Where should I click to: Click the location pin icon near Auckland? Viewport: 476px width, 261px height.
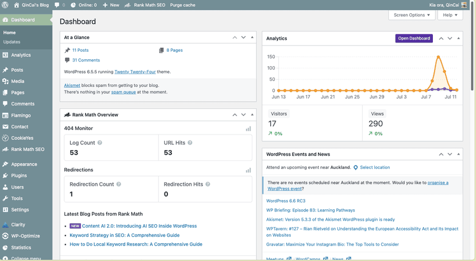pyautogui.click(x=355, y=167)
